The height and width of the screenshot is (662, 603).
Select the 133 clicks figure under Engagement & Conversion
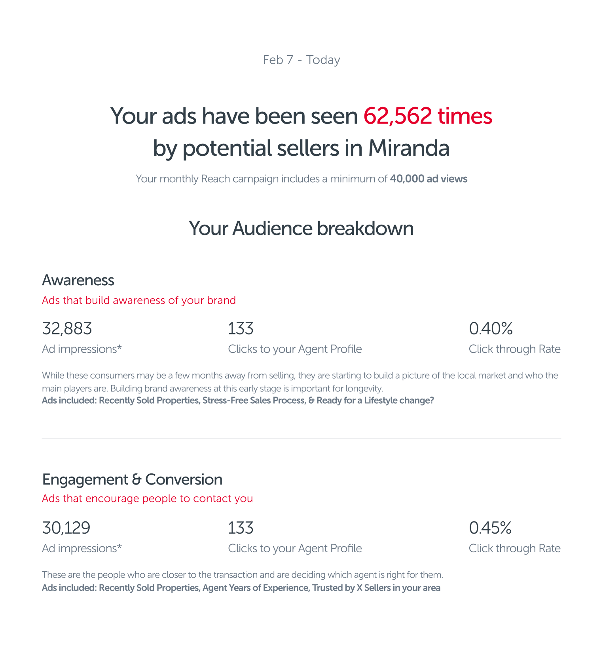point(241,528)
